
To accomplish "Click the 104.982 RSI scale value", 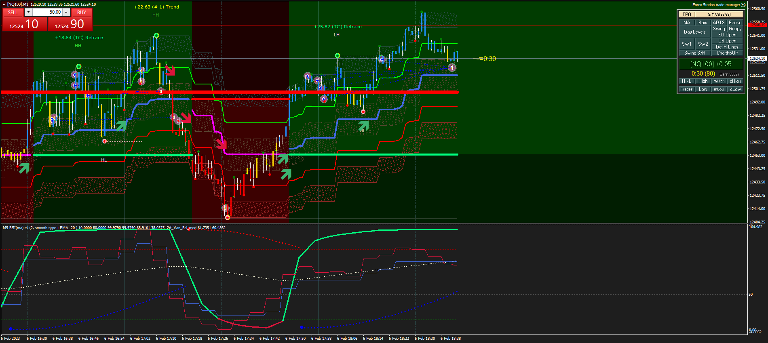I will point(755,227).
